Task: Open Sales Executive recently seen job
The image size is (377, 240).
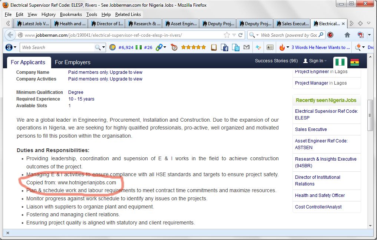Action: [x=311, y=129]
